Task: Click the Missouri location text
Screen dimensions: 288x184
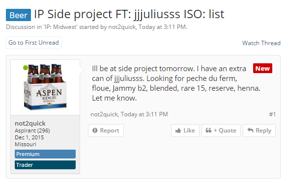Action: point(26,144)
